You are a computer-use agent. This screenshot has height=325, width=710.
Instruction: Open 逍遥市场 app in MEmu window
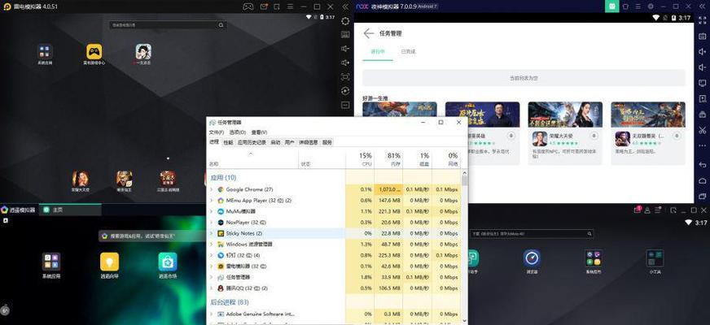click(x=168, y=262)
